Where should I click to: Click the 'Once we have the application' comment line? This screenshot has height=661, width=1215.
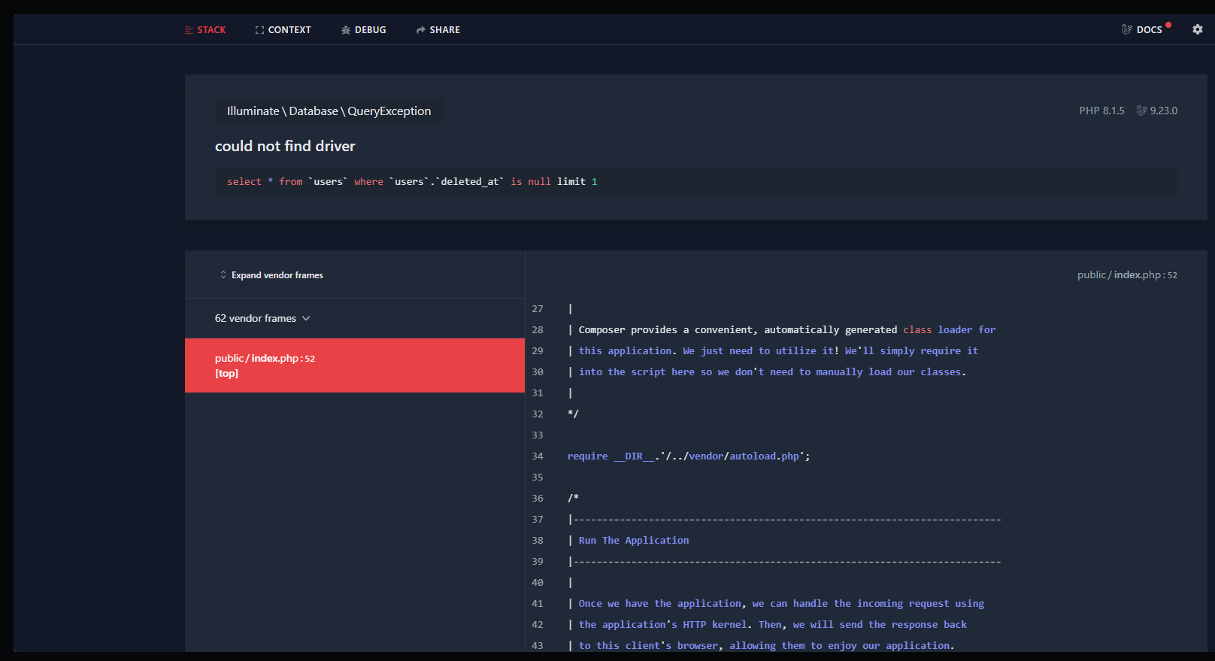[776, 604]
